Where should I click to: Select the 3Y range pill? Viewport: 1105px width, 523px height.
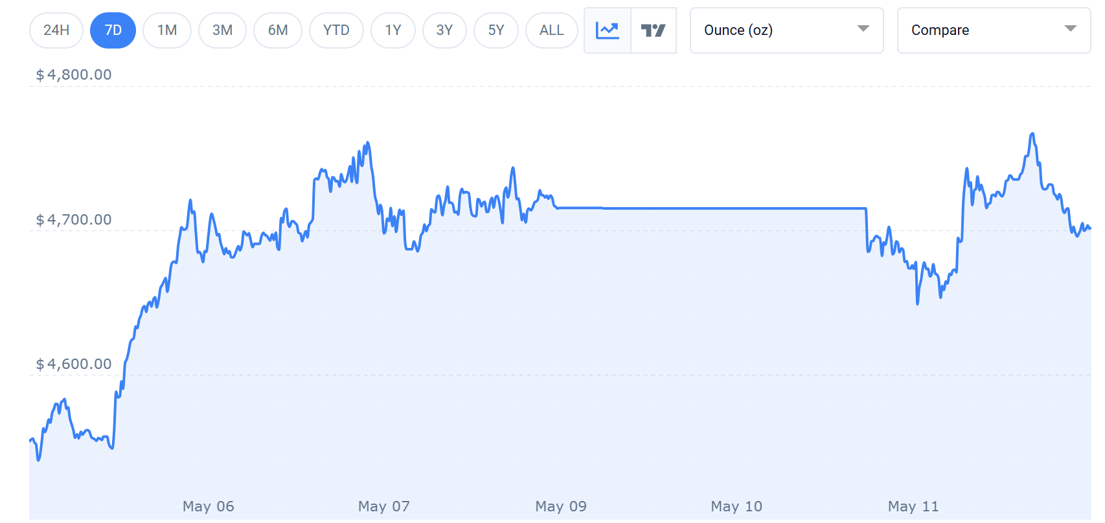coord(444,30)
